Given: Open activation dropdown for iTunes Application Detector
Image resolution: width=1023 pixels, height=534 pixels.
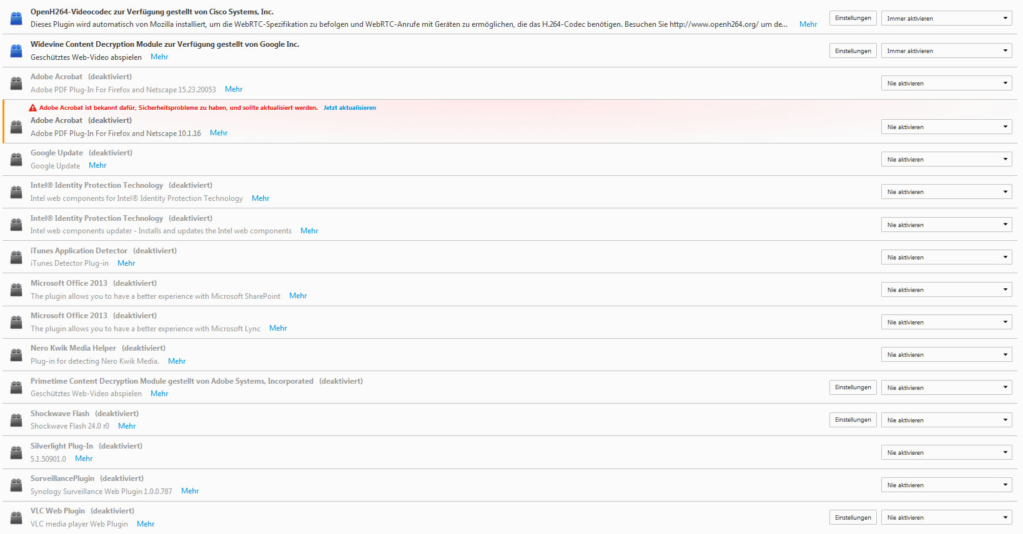Looking at the screenshot, I should click(x=947, y=257).
